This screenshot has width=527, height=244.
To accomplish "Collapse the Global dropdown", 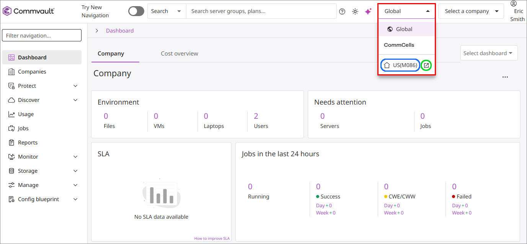I will tap(407, 11).
